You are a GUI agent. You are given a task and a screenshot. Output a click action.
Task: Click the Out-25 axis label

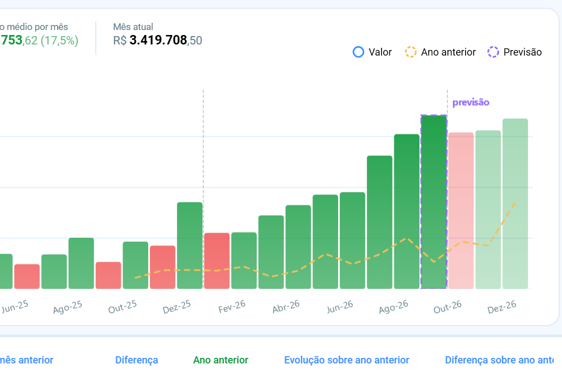(x=123, y=307)
